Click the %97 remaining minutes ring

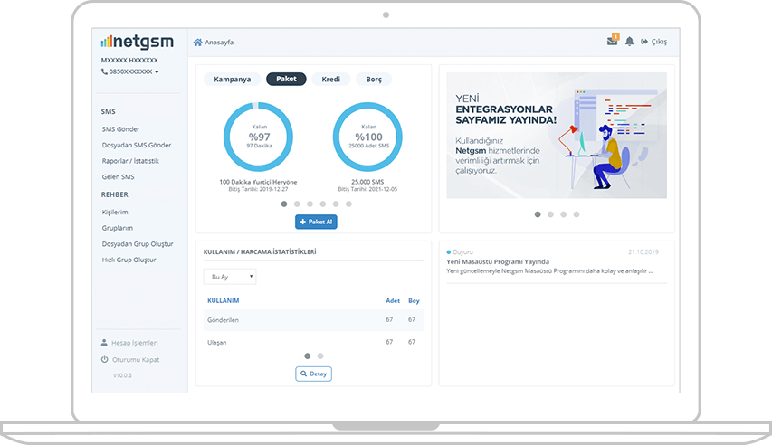pyautogui.click(x=259, y=137)
